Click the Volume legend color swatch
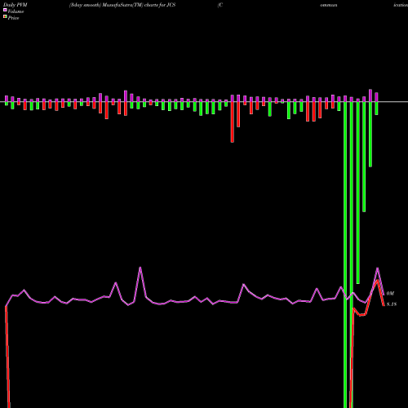Viewport: 408px width, 408px height. [x=5, y=10]
